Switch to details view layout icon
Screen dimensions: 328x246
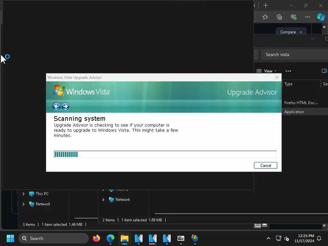pyautogui.click(x=258, y=225)
